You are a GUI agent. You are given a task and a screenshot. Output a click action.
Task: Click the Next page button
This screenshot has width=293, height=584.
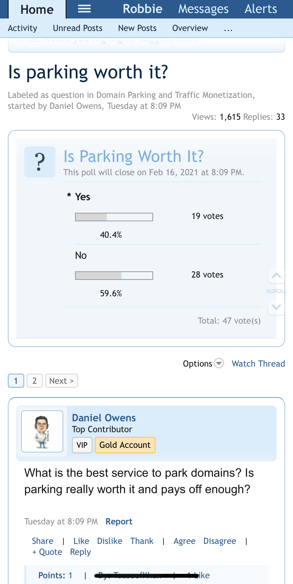tap(61, 381)
